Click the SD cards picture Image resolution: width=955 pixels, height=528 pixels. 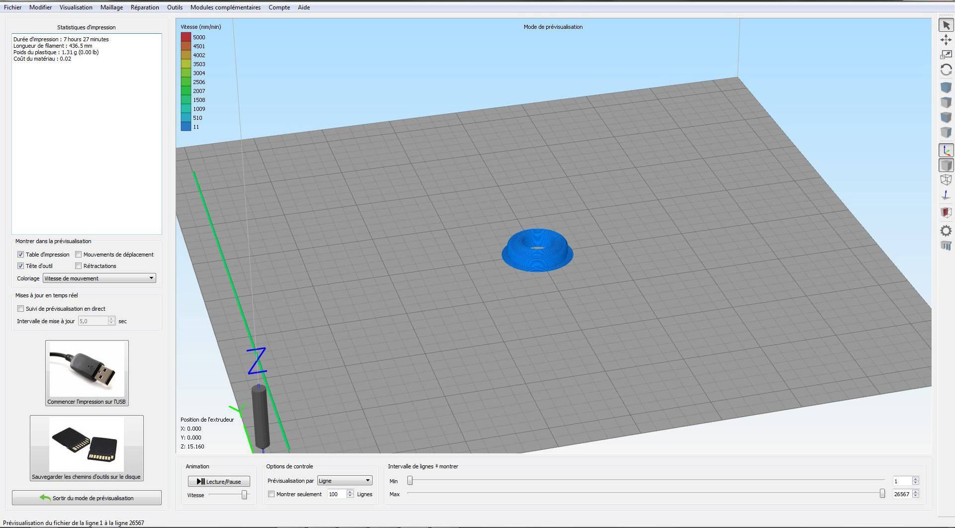click(87, 444)
